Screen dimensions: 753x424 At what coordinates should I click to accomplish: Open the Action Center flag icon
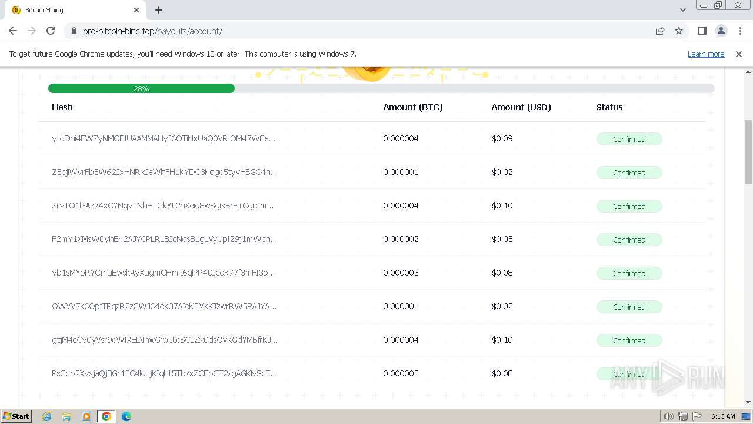coord(697,416)
